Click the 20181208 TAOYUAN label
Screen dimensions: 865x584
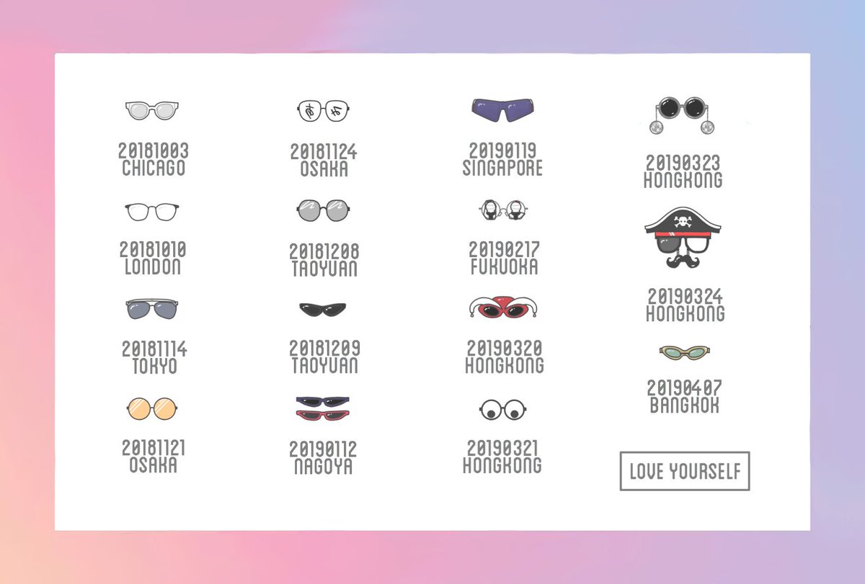[x=324, y=260]
